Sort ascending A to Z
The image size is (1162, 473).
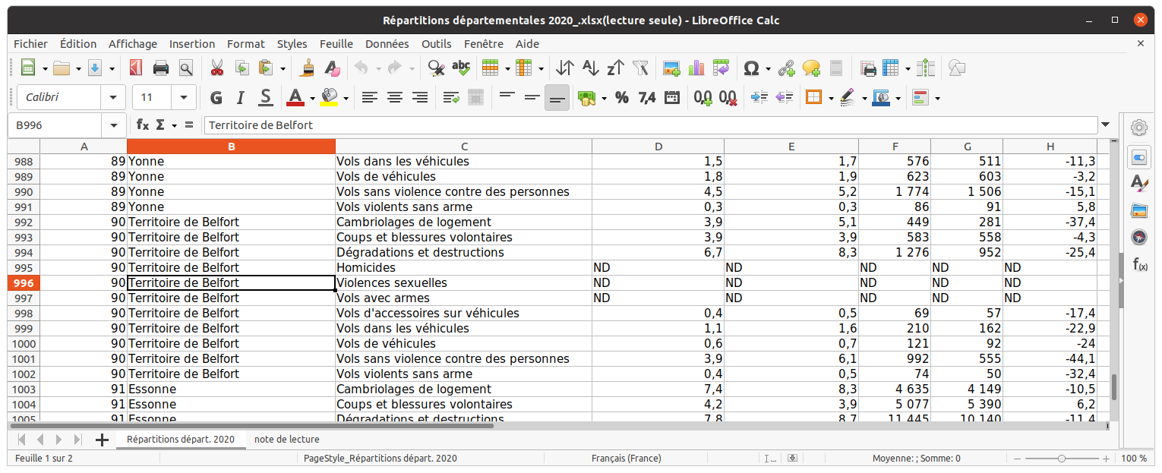(590, 68)
